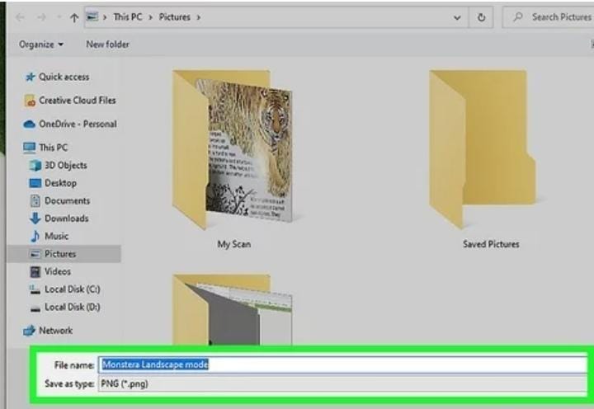Click the Quick access star icon
The width and height of the screenshot is (594, 409).
pos(30,78)
